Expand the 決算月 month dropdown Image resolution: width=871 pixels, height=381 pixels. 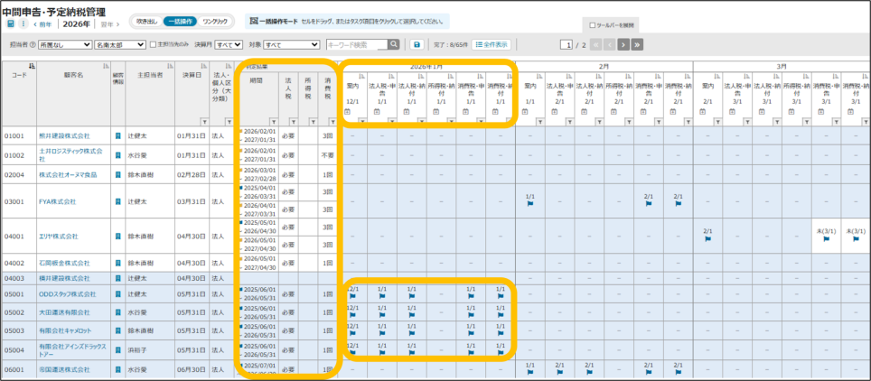click(229, 44)
